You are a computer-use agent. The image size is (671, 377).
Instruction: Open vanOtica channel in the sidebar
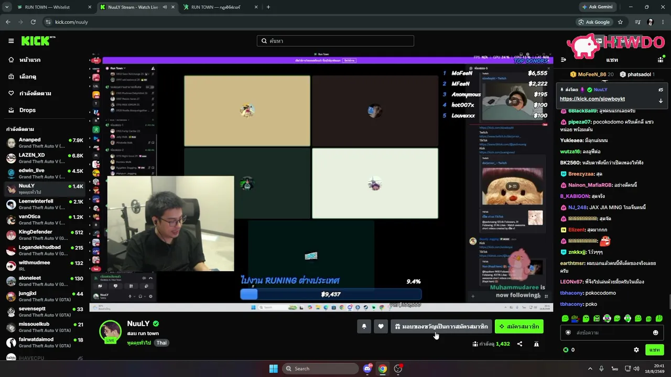tap(45, 219)
